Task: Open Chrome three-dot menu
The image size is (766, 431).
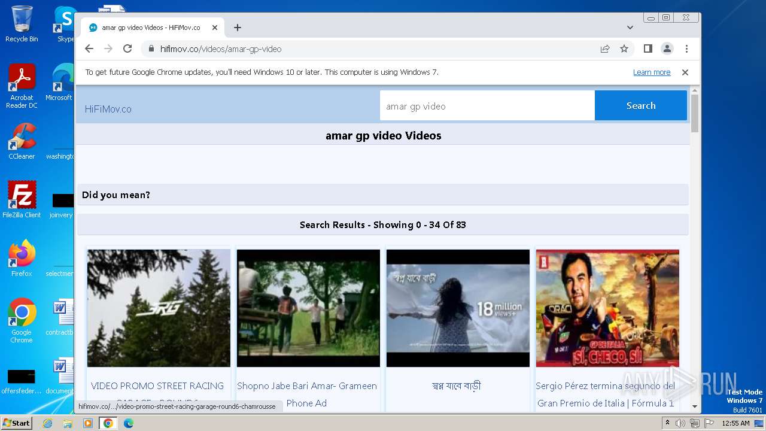Action: pyautogui.click(x=686, y=48)
